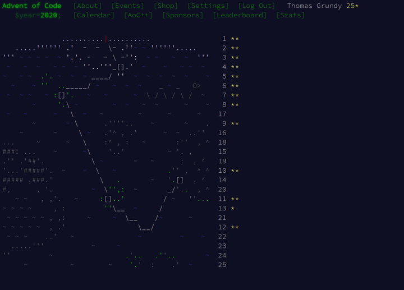The image size is (404, 290).
Task: Open the Shop link
Action: pyautogui.click(x=166, y=6)
